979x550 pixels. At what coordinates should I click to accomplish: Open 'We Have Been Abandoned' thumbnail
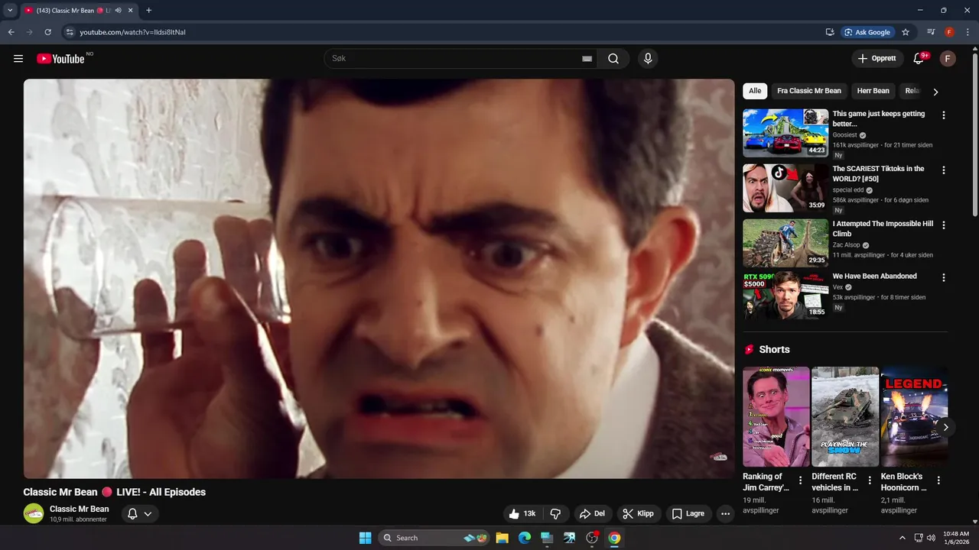click(x=785, y=296)
